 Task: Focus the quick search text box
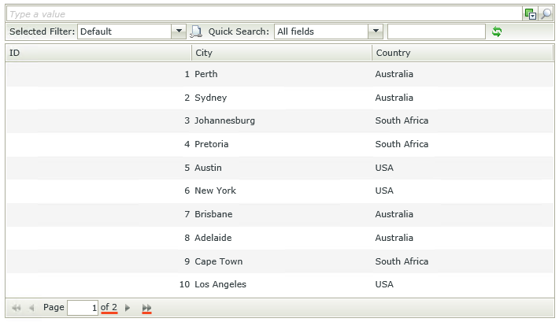(x=436, y=31)
